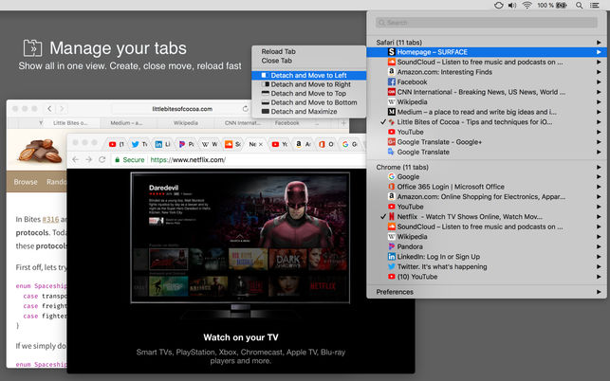Click the Netflix icon in Chrome list

[392, 216]
